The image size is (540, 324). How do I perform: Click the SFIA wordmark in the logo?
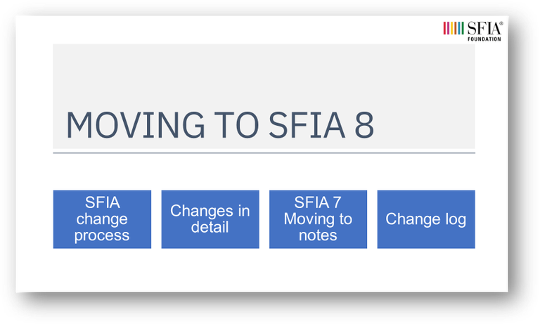[484, 28]
